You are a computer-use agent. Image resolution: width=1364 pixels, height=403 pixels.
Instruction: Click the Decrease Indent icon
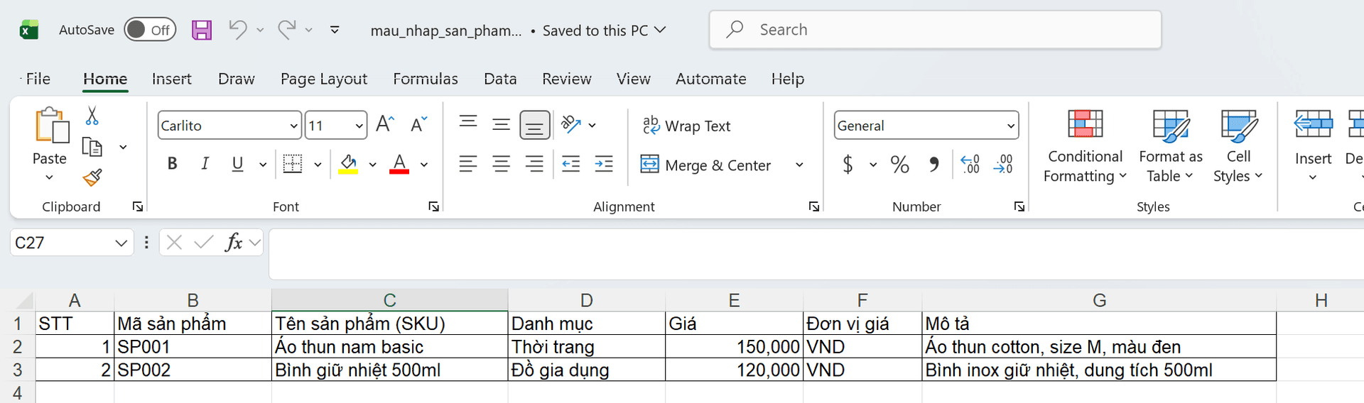[571, 164]
